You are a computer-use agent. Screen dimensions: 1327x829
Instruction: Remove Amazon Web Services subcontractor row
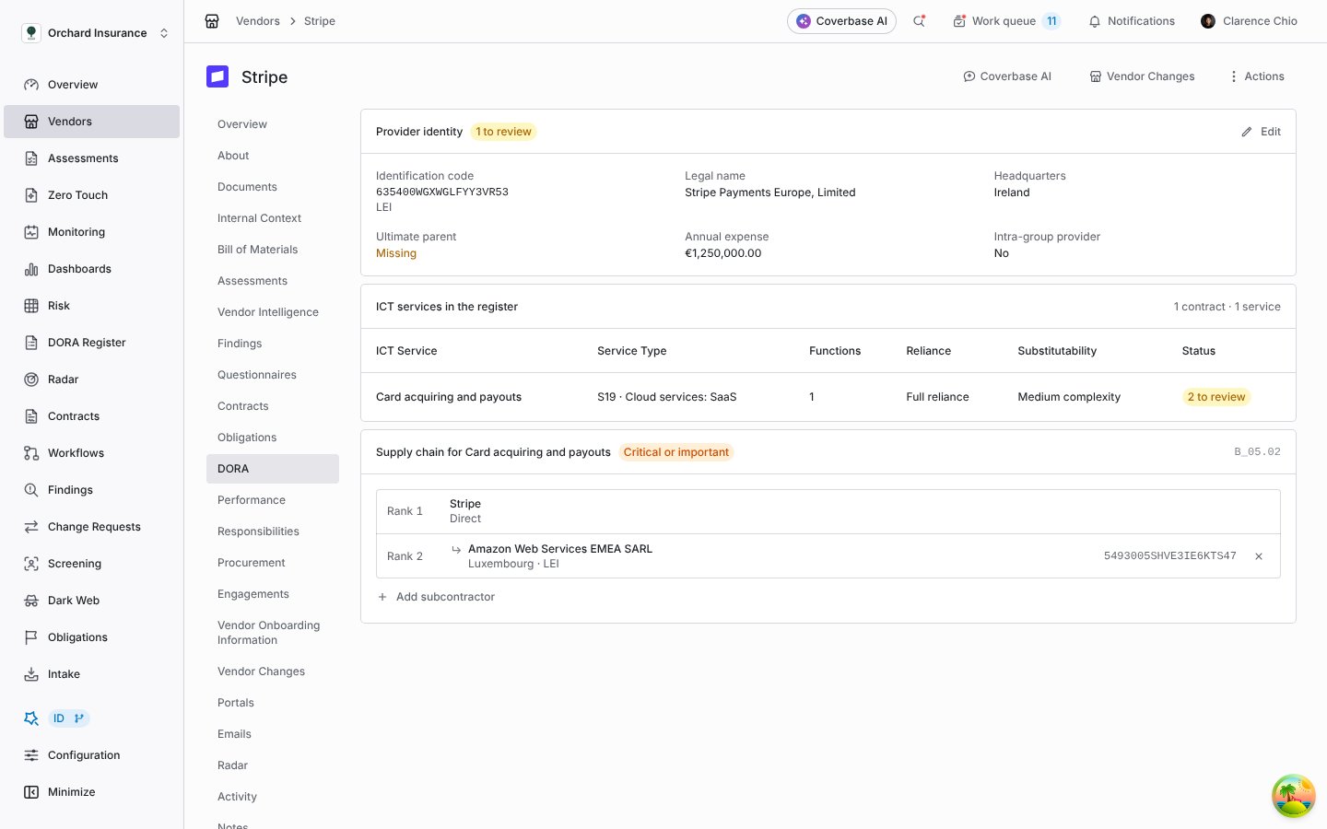click(1259, 556)
